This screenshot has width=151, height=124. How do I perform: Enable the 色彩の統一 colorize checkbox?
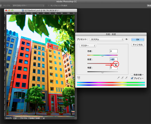click(133, 75)
